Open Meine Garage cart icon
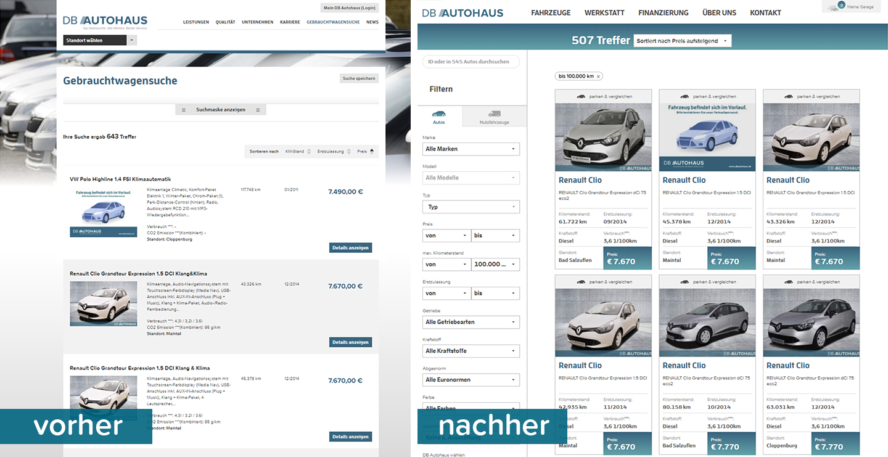 [833, 7]
